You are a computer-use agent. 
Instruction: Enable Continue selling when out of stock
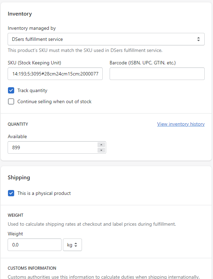11,101
